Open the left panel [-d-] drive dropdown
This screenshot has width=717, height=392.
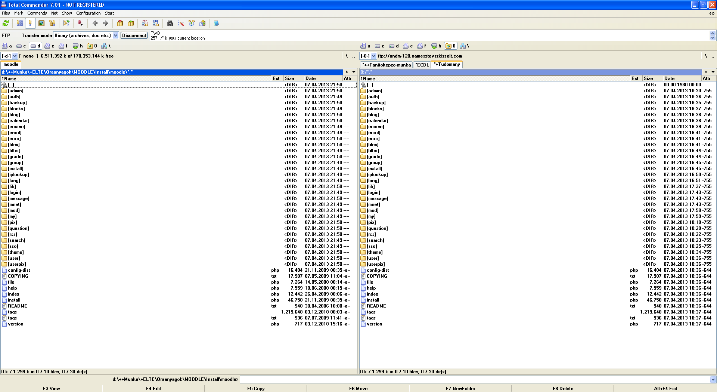tap(15, 56)
